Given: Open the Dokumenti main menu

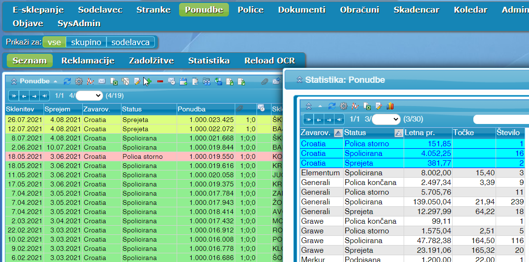Looking at the screenshot, I should pos(302,10).
